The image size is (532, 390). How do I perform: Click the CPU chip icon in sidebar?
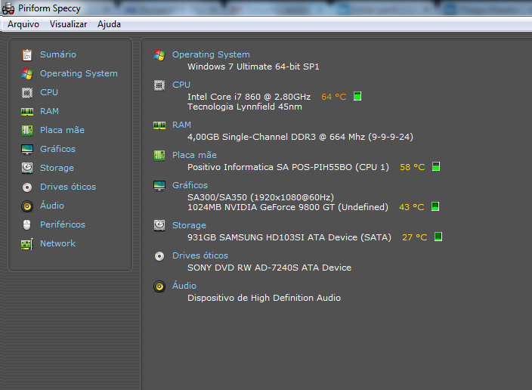[x=27, y=93]
